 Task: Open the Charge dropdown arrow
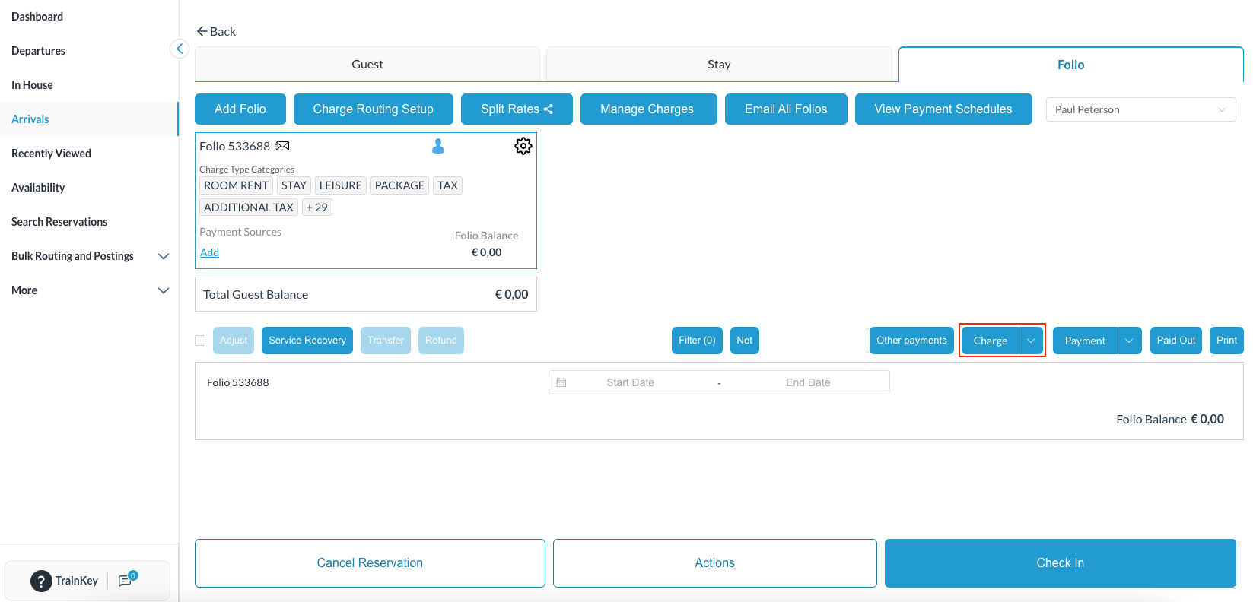pyautogui.click(x=1031, y=341)
